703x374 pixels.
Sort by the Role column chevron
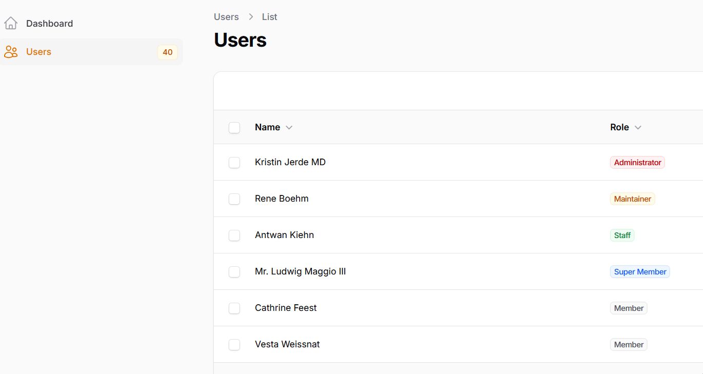[x=638, y=128]
